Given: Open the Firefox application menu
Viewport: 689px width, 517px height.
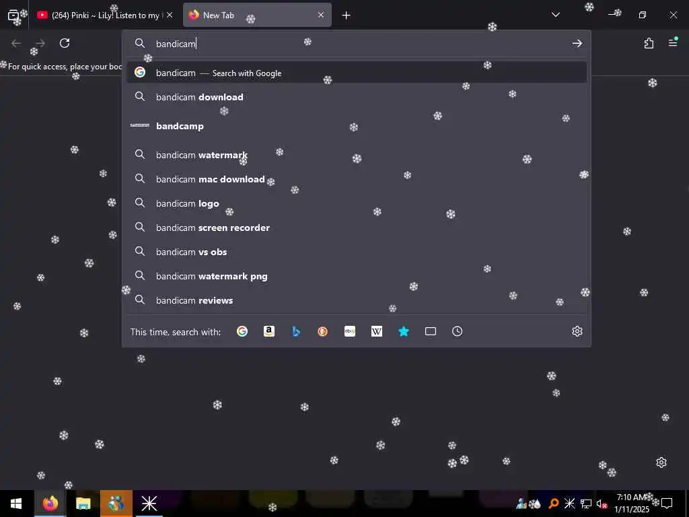Looking at the screenshot, I should point(673,42).
